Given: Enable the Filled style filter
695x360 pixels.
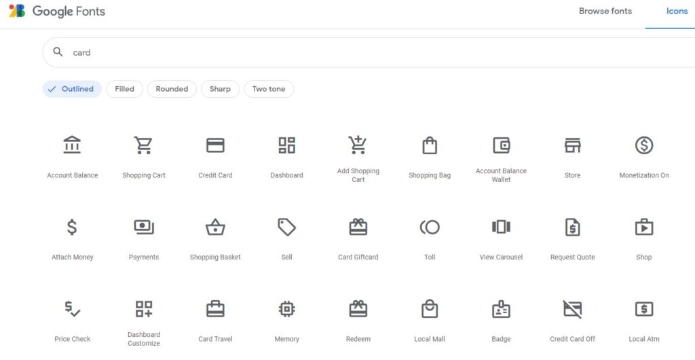Looking at the screenshot, I should point(125,89).
